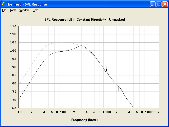Screen dimensions: 169x127
Task: Click the 70 value on the dB axis
Action: 14,100
